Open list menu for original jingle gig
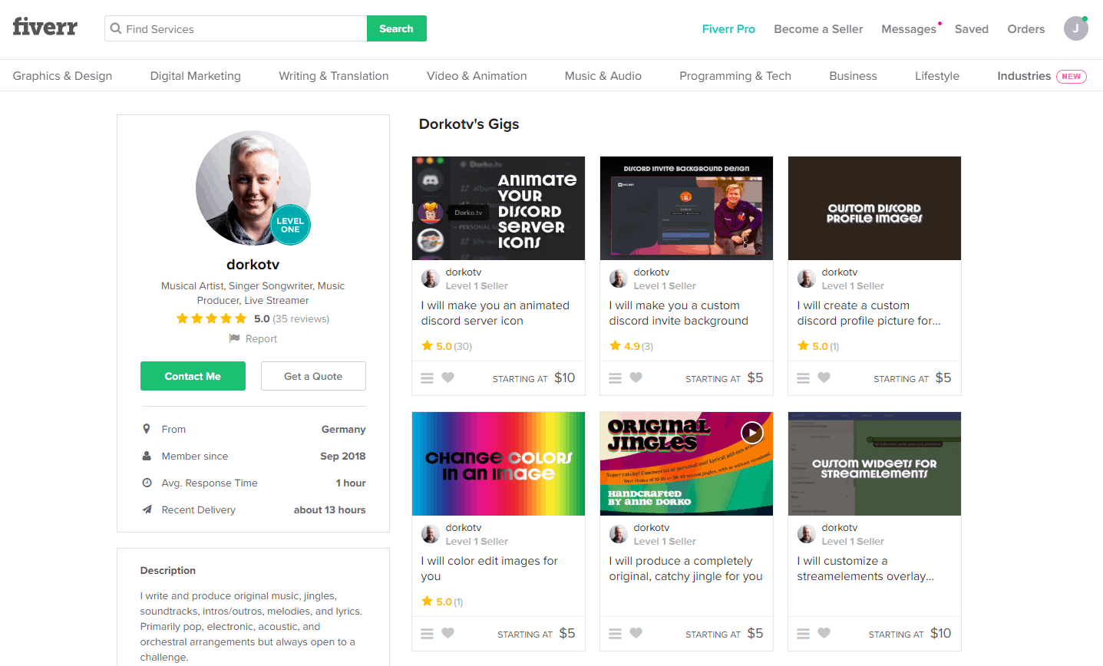Viewport: 1103px width, 666px height. [x=616, y=633]
